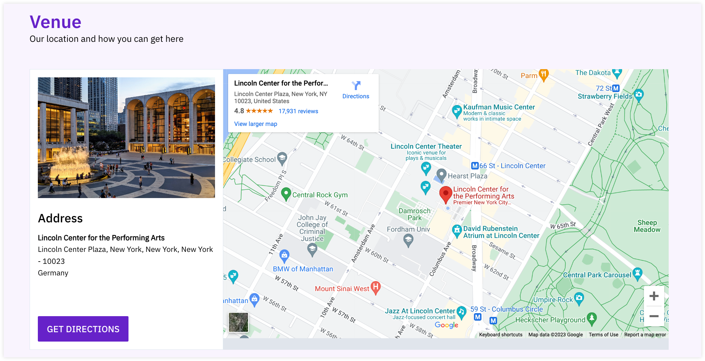Click the Lincoln Center Plaza address in map card
Image resolution: width=705 pixels, height=361 pixels.
(281, 98)
